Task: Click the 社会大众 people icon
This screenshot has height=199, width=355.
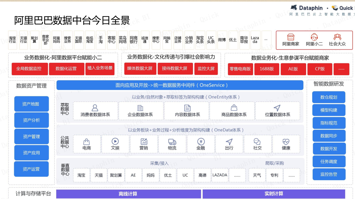Action: pyautogui.click(x=337, y=37)
